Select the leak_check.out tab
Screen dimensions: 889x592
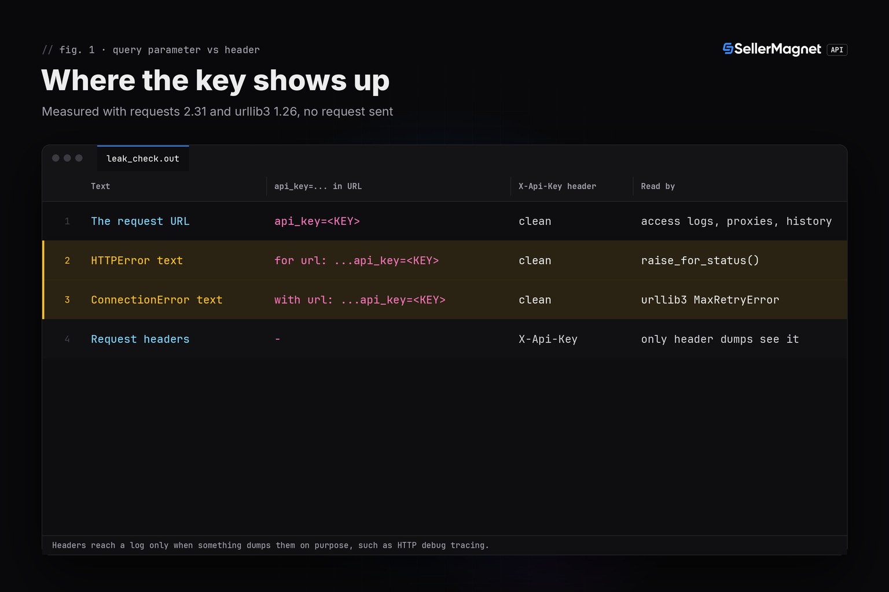click(x=143, y=158)
